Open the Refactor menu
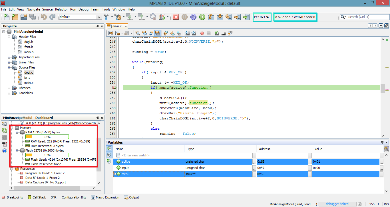Image resolution: width=390 pixels, height=207 pixels. [x=61, y=9]
